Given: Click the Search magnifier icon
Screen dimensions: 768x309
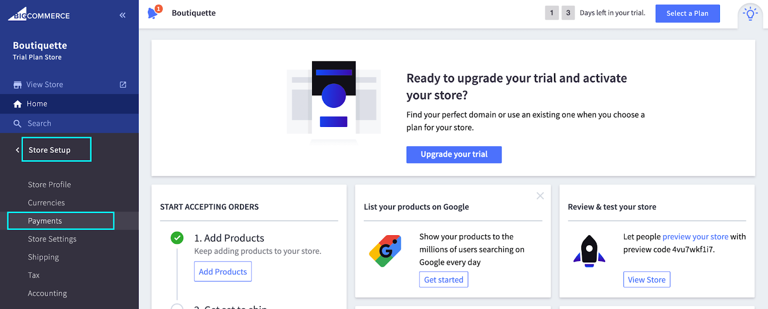Looking at the screenshot, I should [x=18, y=124].
